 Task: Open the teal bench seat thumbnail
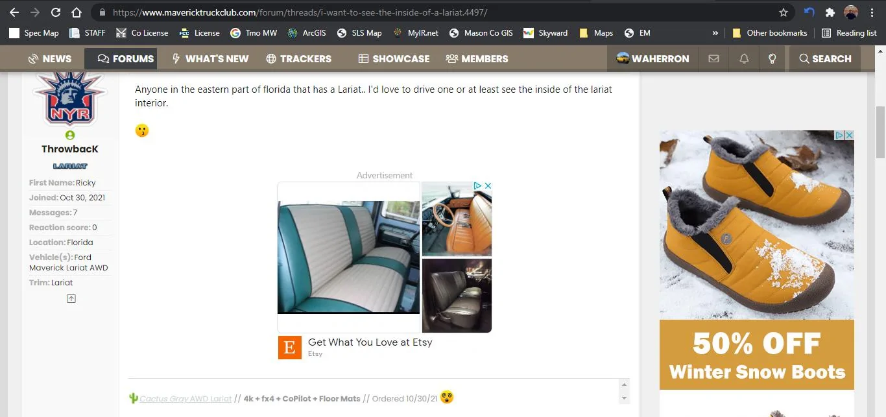pyautogui.click(x=349, y=257)
